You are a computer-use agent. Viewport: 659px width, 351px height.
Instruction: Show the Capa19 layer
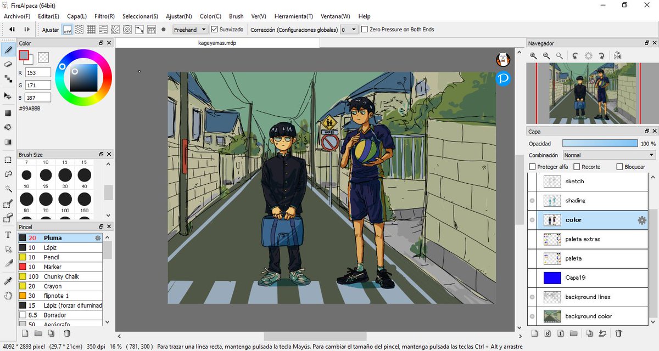tap(532, 278)
